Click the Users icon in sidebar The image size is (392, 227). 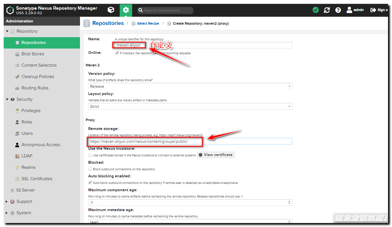tap(17, 133)
